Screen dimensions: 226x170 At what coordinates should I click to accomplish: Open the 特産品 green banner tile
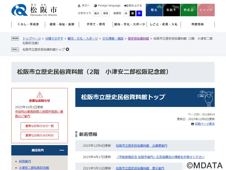coord(189,10)
